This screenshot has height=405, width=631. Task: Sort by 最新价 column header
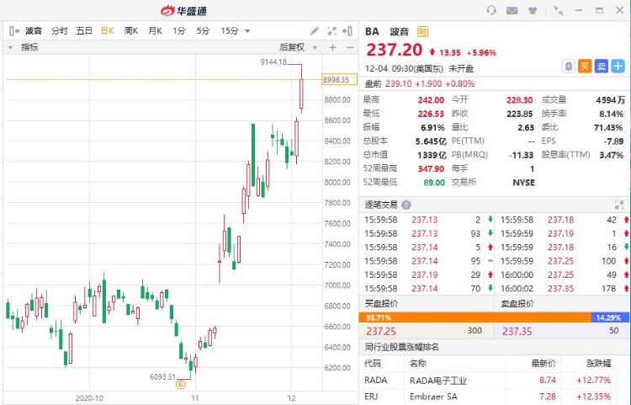544,364
